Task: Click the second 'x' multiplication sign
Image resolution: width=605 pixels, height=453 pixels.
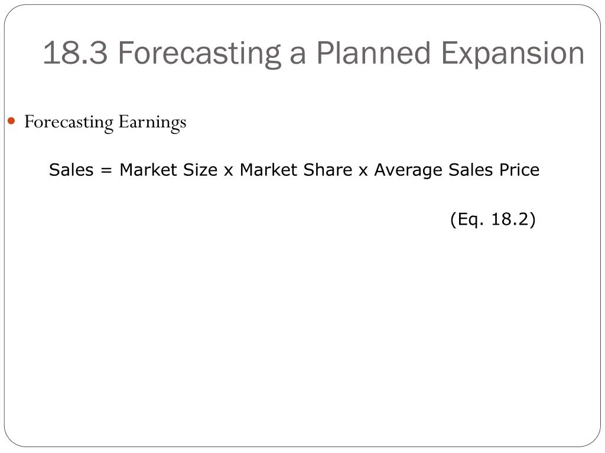Action: pyautogui.click(x=363, y=171)
